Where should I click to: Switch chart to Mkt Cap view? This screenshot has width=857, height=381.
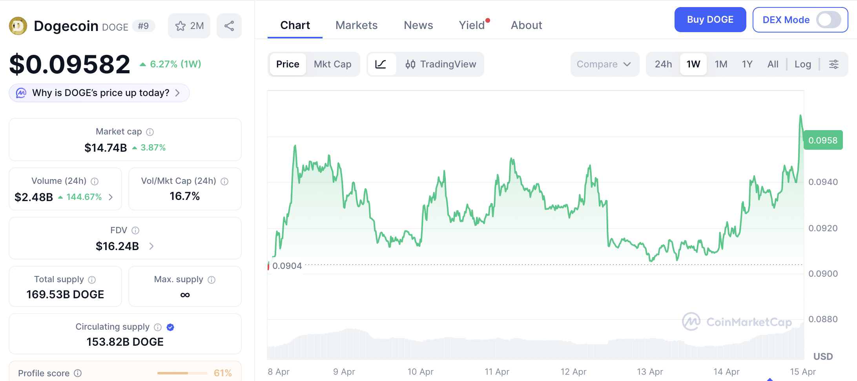click(332, 64)
